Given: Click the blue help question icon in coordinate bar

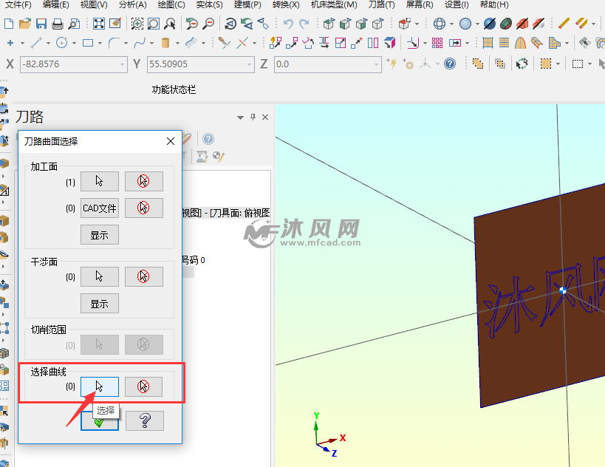Looking at the screenshot, I should [450, 64].
